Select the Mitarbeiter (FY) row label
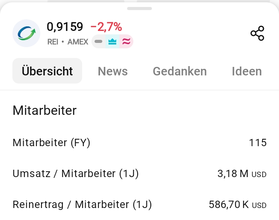This screenshot has height=220, width=279. pos(52,143)
